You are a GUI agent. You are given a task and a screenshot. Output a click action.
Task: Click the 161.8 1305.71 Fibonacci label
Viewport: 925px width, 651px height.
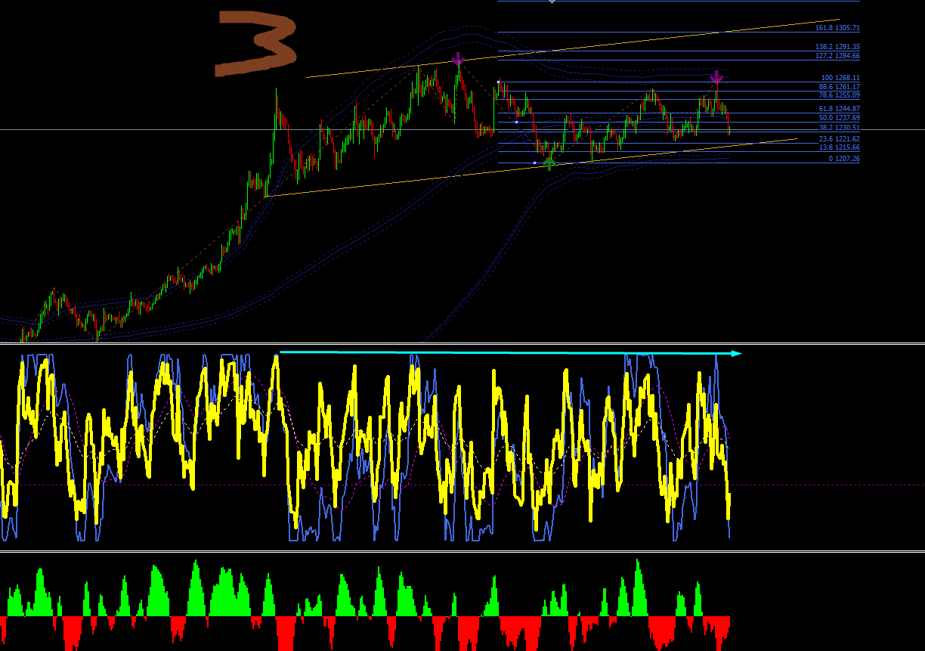pyautogui.click(x=837, y=28)
